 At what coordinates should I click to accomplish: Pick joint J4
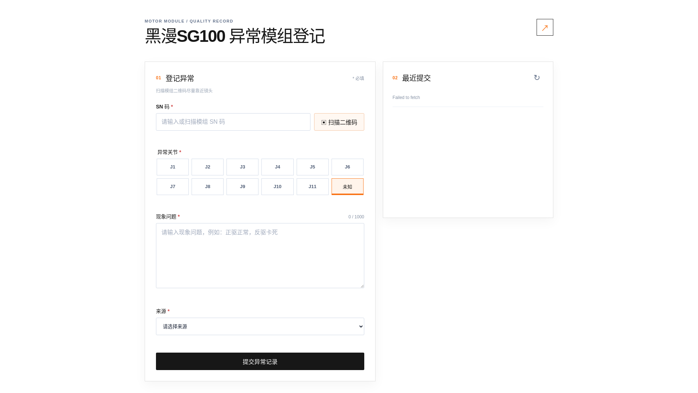[x=277, y=167]
